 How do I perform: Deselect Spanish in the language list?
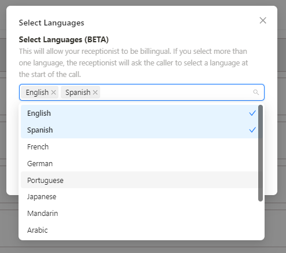(x=140, y=130)
